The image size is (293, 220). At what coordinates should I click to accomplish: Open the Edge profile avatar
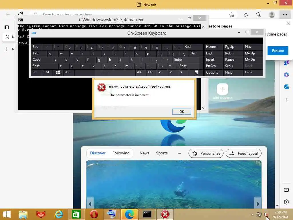(272, 15)
